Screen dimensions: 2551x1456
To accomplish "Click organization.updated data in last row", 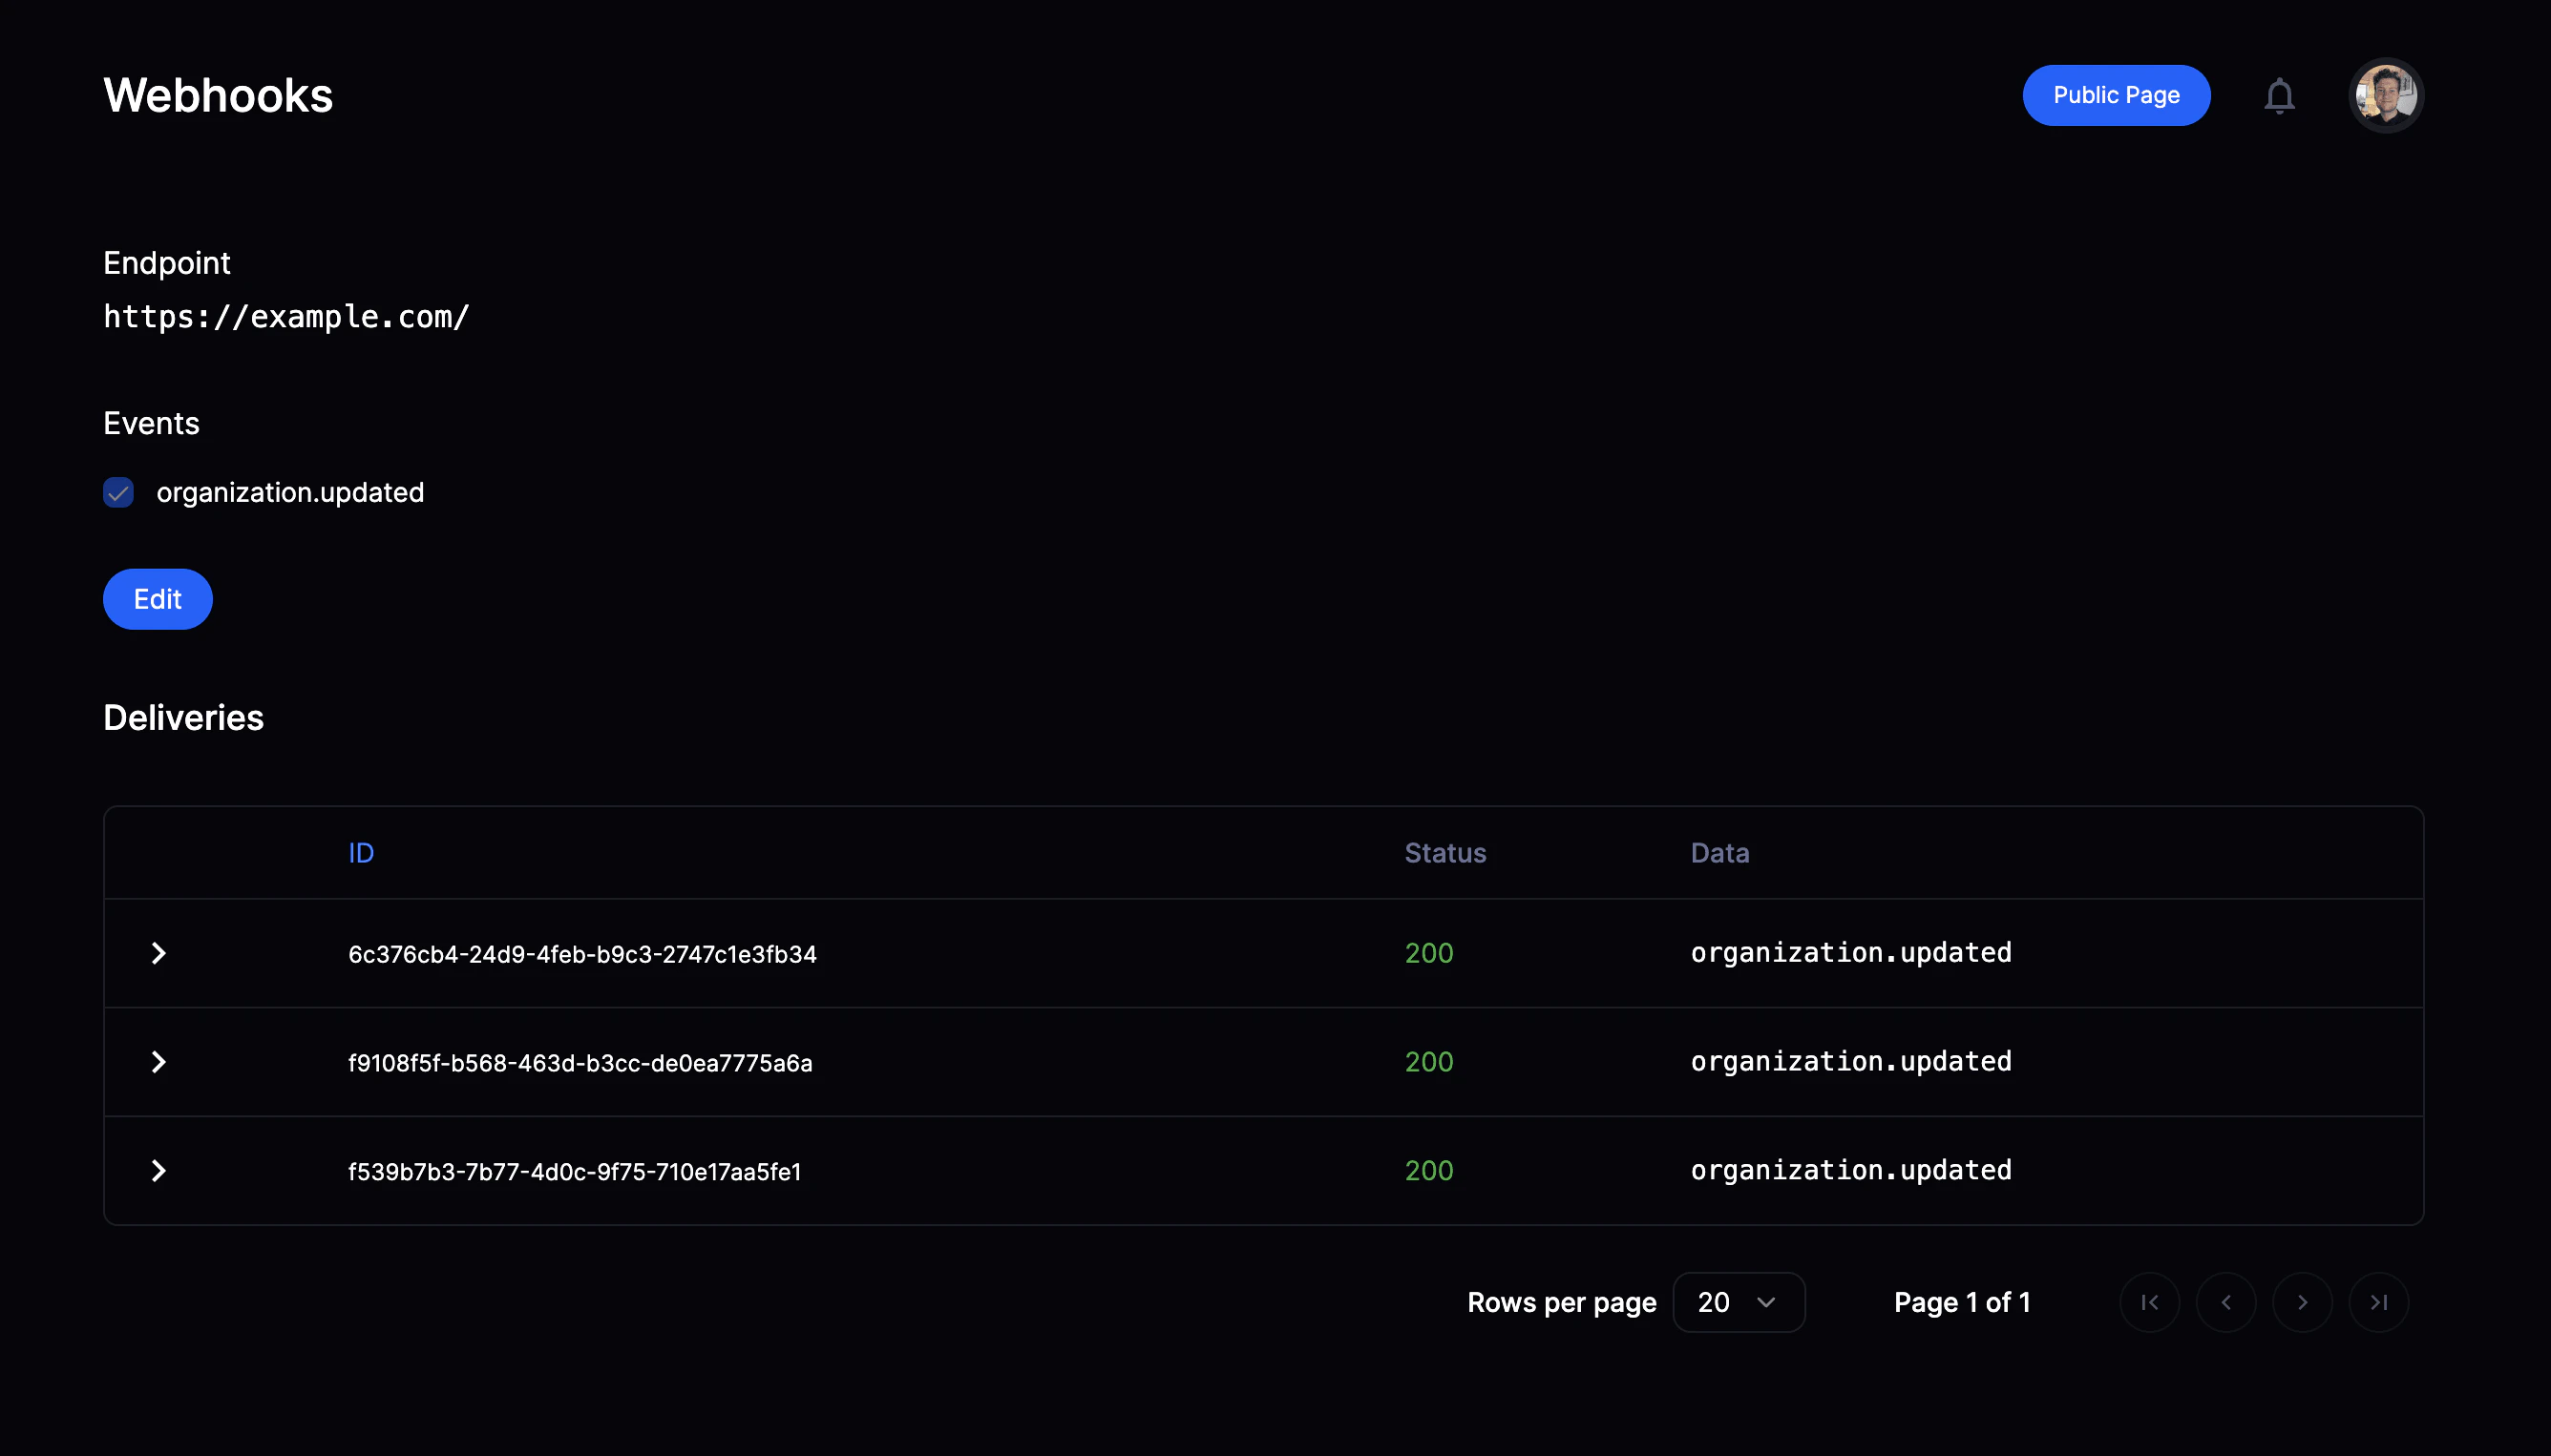I will tap(1851, 1170).
